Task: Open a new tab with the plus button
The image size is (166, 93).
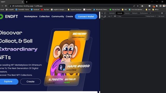Action: tap(27, 2)
